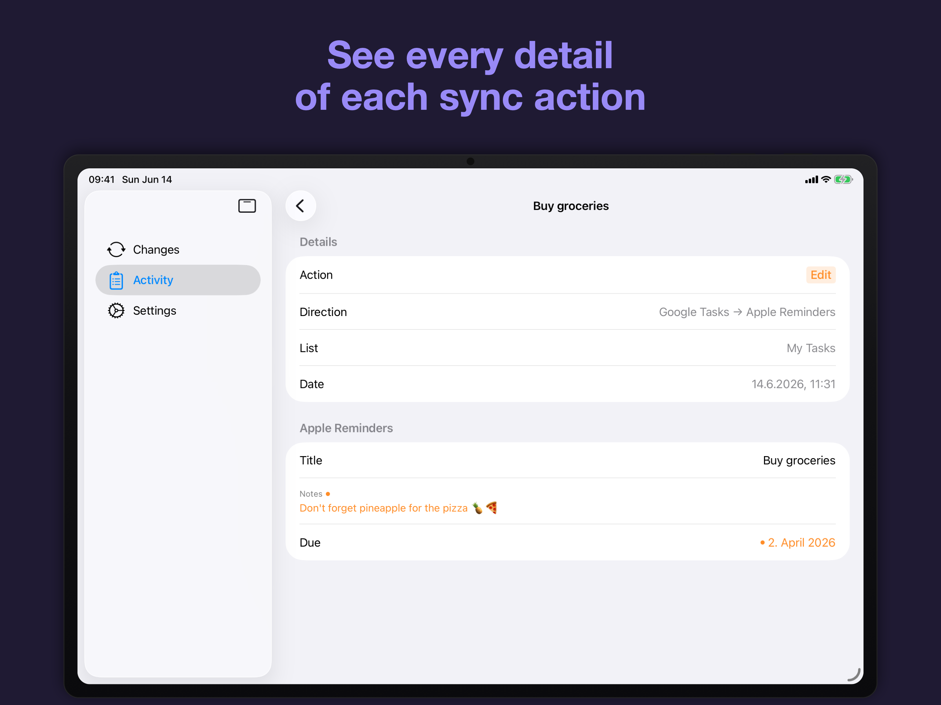The height and width of the screenshot is (705, 941).
Task: Click the Activity clipboard icon
Action: click(116, 280)
